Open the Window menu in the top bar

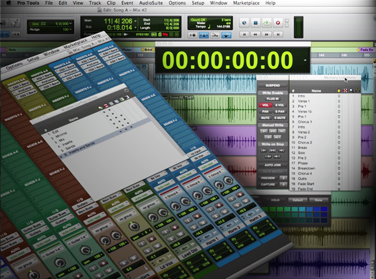219,3
